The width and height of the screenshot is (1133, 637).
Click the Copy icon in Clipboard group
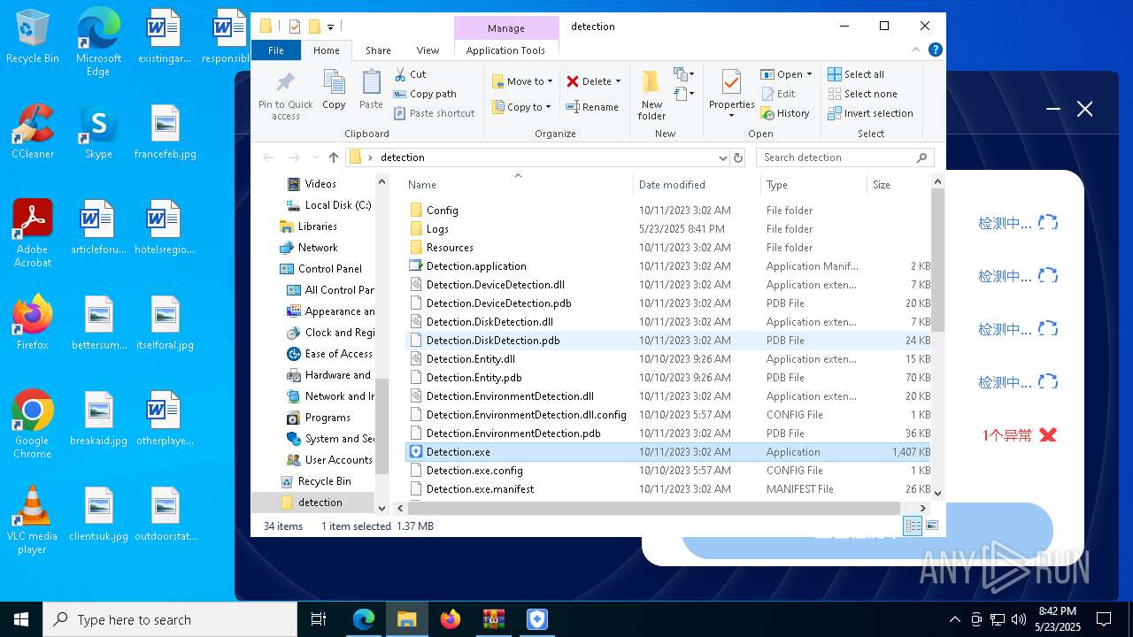334,84
